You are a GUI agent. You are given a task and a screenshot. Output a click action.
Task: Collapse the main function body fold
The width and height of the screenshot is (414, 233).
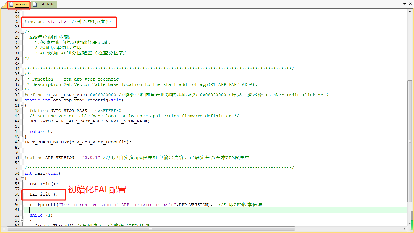(22, 179)
